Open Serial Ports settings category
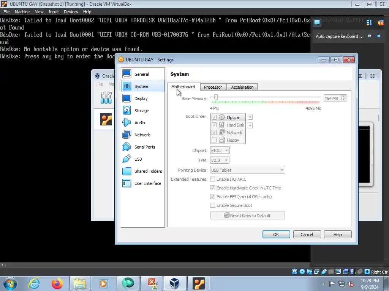389x291 pixels. [143, 147]
